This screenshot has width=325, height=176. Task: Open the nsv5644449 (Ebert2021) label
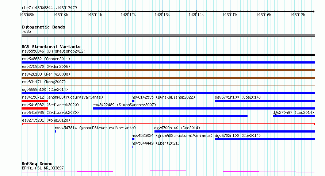click(x=156, y=143)
